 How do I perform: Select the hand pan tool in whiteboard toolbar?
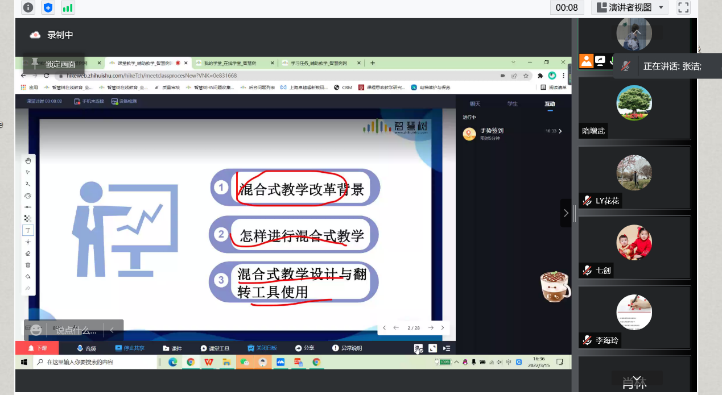point(28,161)
